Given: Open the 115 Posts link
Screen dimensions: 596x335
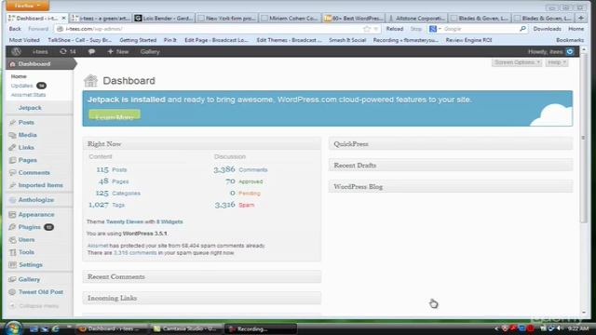Looking at the screenshot, I should [x=112, y=169].
